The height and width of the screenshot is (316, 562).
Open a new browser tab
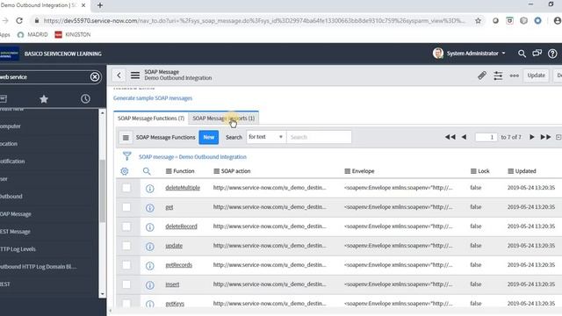[x=100, y=5]
